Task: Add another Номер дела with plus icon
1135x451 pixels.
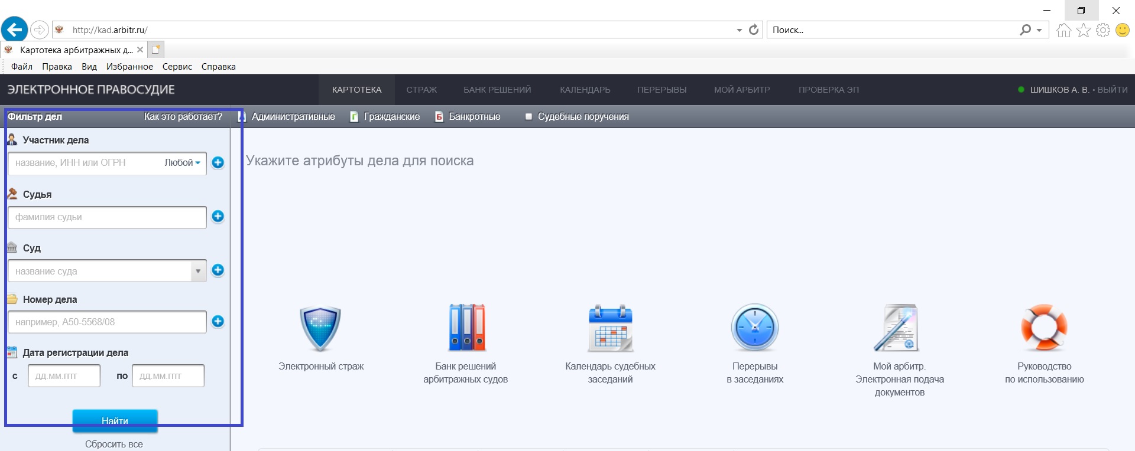Action: click(218, 321)
